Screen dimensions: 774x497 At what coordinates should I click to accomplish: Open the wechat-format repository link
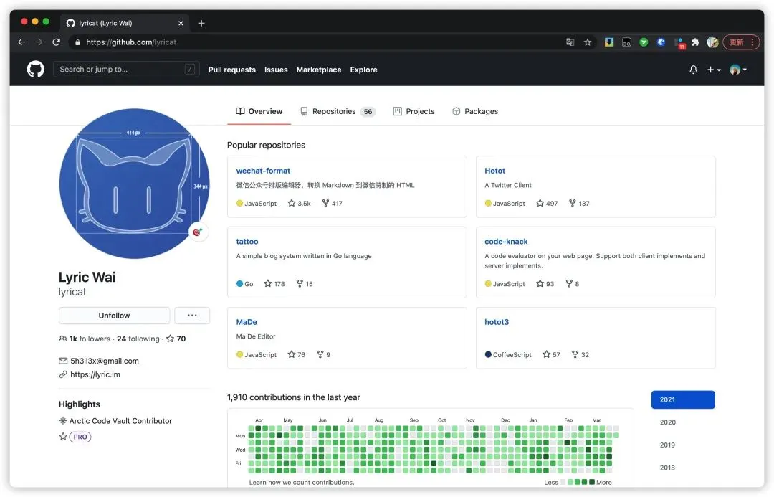[x=263, y=171]
